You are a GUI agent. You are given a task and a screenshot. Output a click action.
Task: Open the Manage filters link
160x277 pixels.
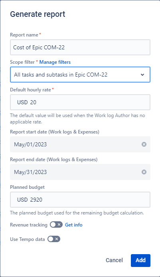55,62
